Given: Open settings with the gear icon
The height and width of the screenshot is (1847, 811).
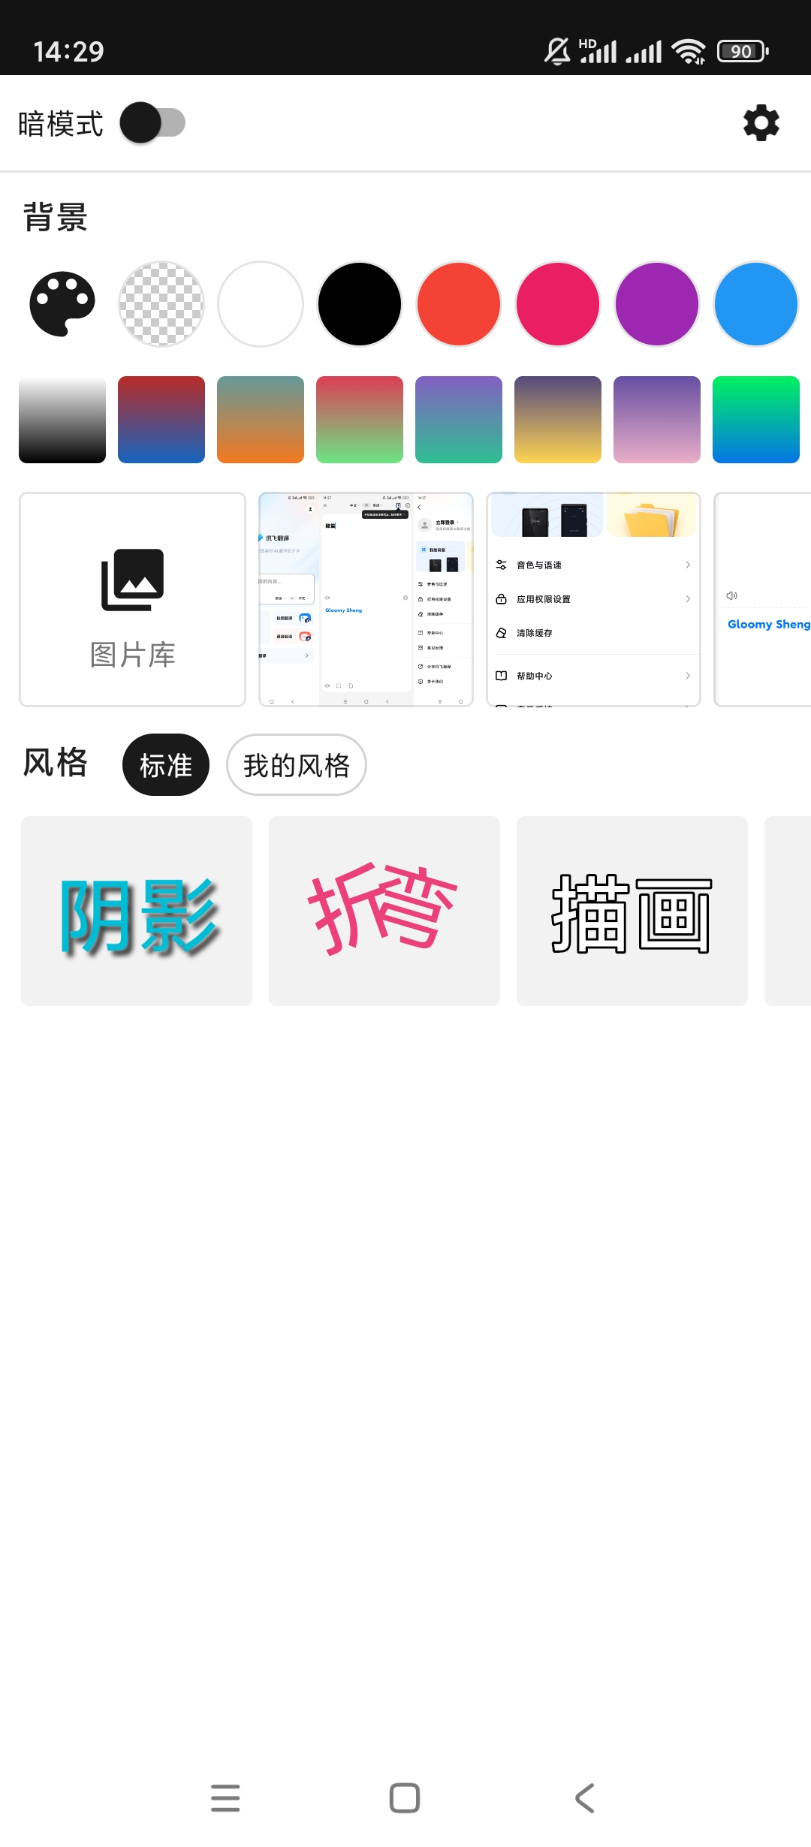Looking at the screenshot, I should [761, 123].
